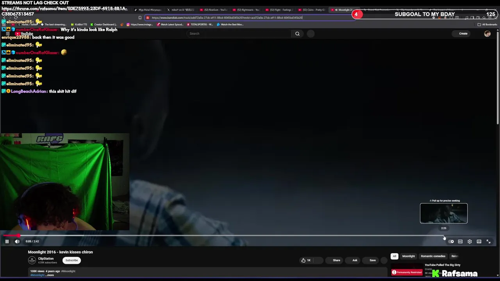Open the player settings gear
500x281 pixels.
point(470,242)
